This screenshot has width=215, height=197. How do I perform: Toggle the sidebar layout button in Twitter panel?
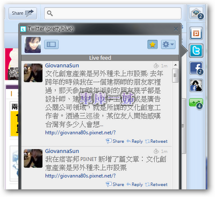(51, 44)
